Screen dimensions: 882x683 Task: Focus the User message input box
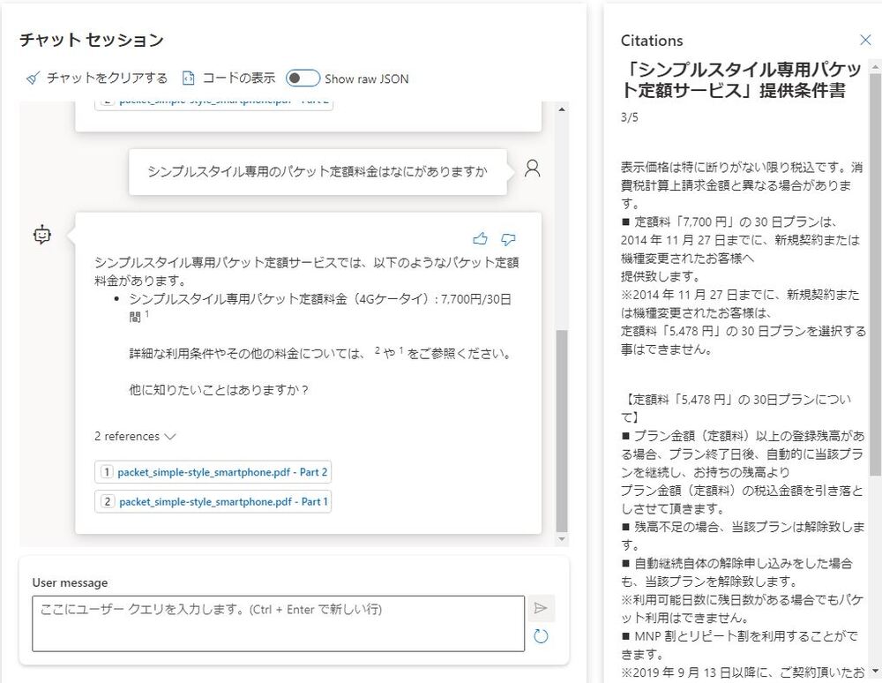(278, 625)
